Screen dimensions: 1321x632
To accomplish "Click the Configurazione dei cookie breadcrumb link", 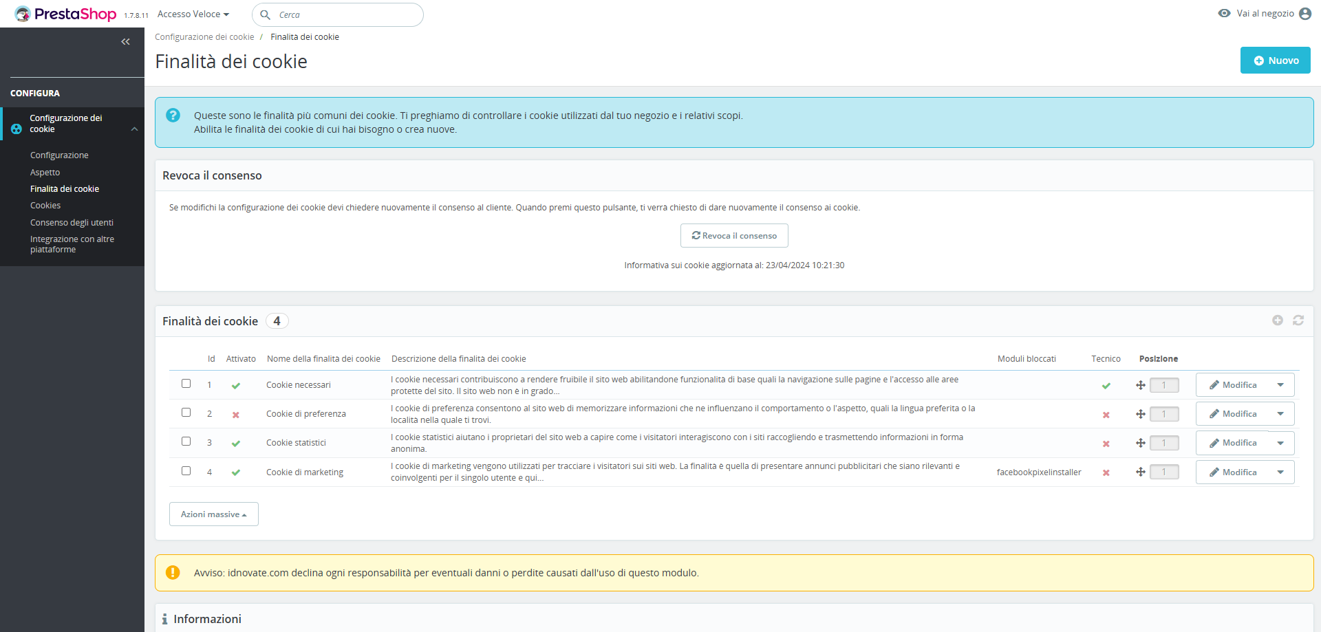I will 204,37.
